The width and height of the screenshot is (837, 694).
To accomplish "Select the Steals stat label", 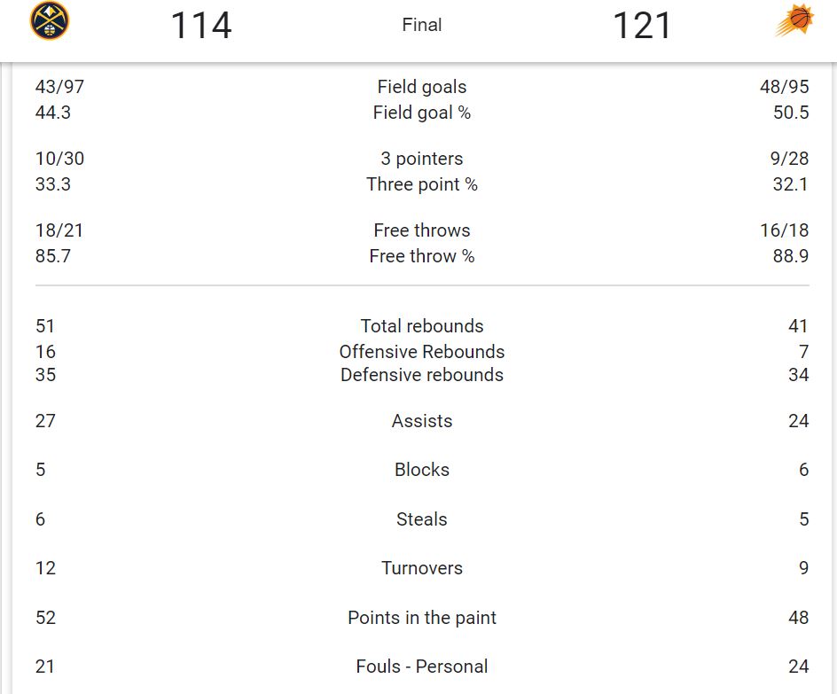I will click(422, 519).
